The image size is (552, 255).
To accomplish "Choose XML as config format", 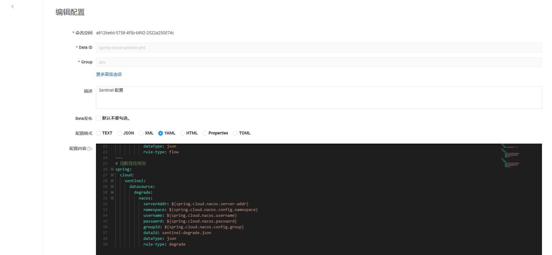I will pos(141,133).
